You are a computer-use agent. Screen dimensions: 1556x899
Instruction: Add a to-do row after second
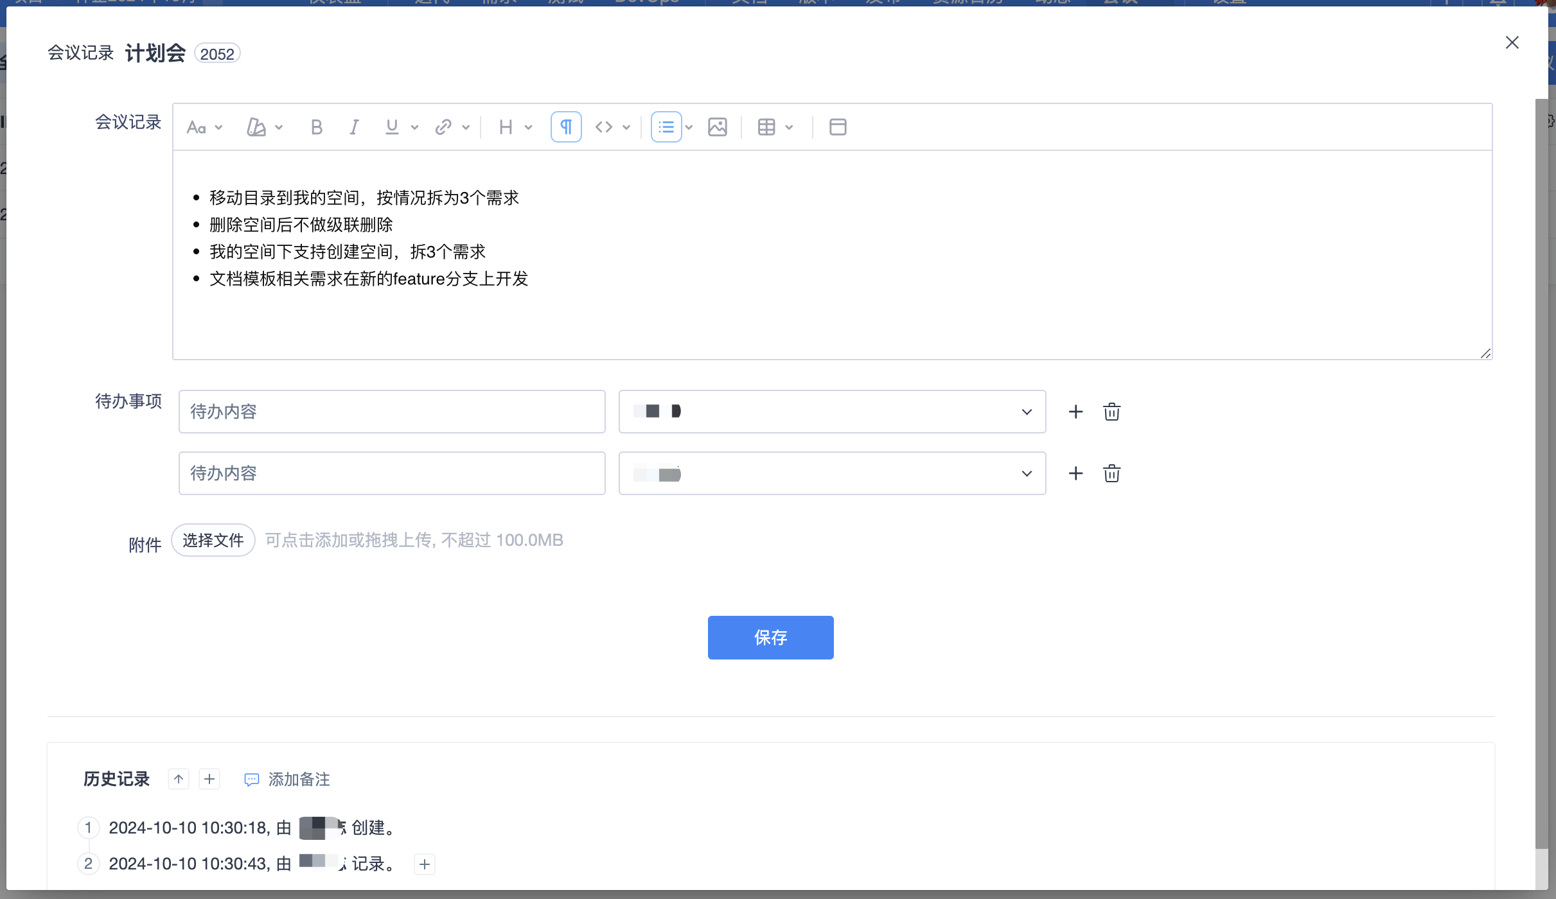click(x=1075, y=473)
